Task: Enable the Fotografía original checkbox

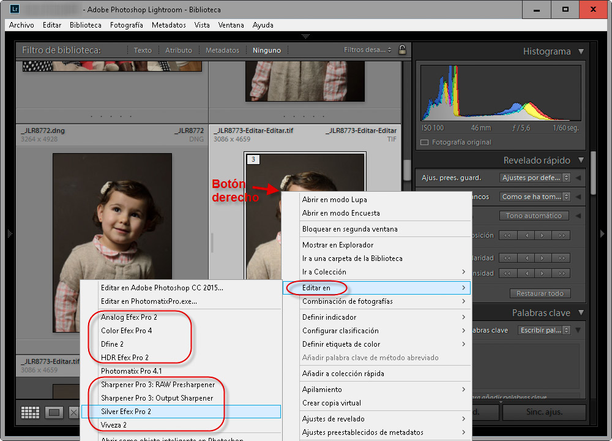Action: click(x=424, y=142)
